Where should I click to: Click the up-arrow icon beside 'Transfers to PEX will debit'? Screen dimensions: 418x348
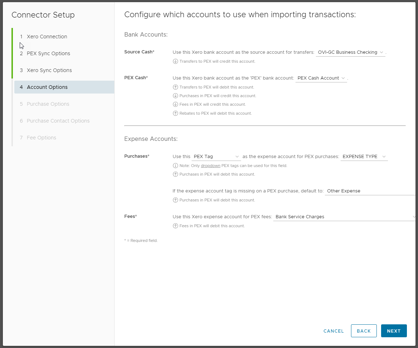(175, 87)
